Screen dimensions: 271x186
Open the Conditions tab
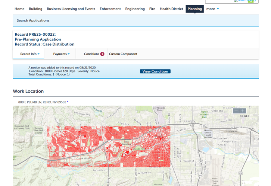pos(91,54)
